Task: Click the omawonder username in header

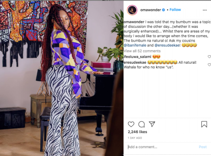Action: (151, 10)
